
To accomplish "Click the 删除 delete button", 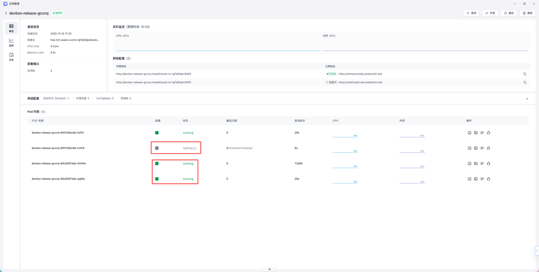I will pyautogui.click(x=528, y=13).
